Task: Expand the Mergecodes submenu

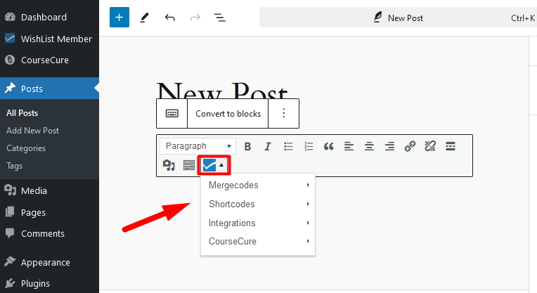Action: [x=258, y=185]
